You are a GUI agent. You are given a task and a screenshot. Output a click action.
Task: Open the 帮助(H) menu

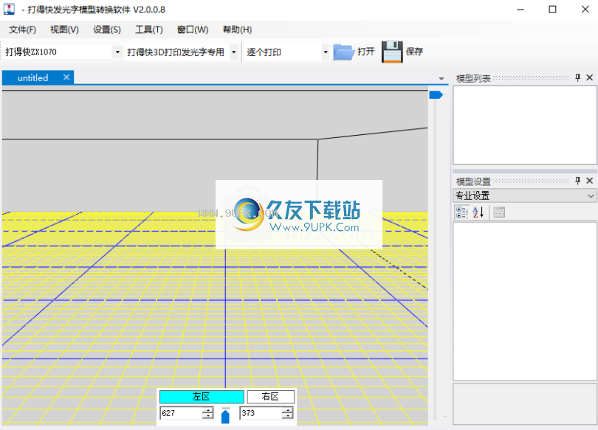[x=237, y=30]
